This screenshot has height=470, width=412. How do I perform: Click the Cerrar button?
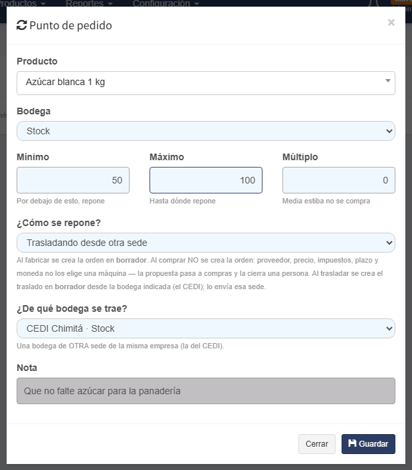point(317,444)
